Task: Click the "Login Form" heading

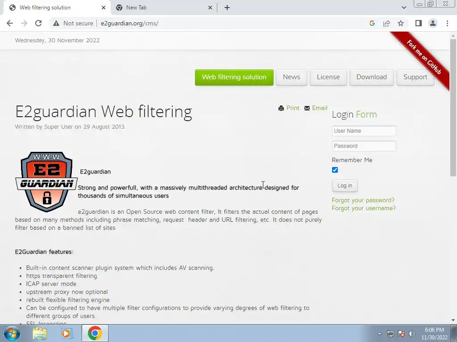Action: point(354,114)
